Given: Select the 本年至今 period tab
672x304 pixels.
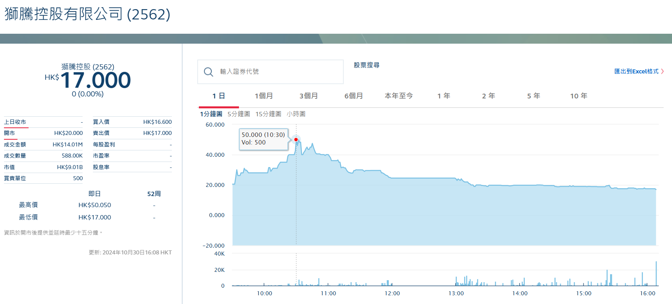Looking at the screenshot, I should pos(399,96).
